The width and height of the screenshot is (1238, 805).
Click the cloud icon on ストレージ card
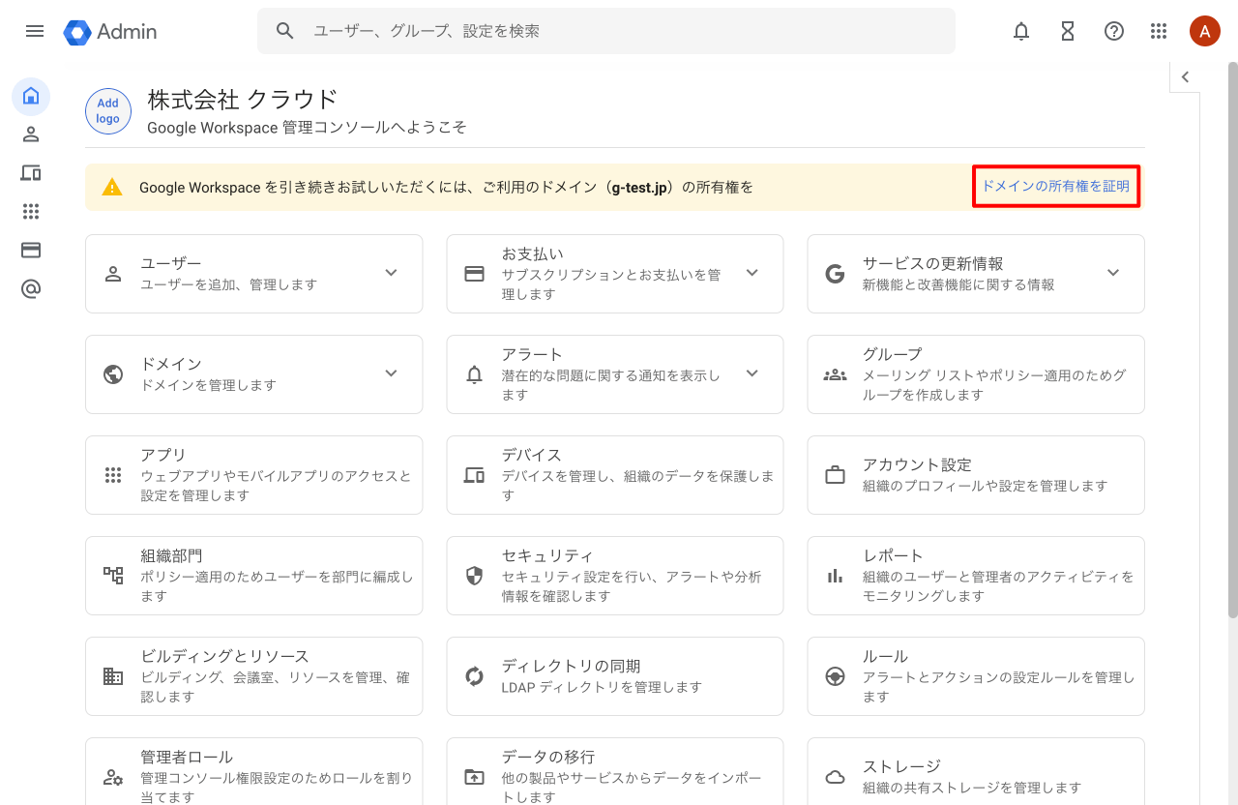pyautogui.click(x=835, y=777)
